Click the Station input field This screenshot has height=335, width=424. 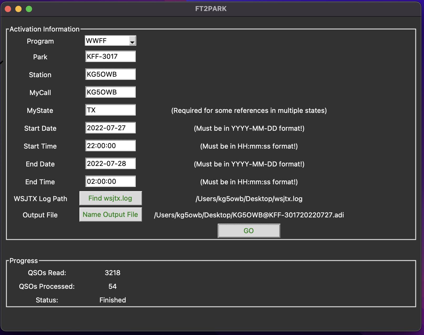tap(110, 74)
